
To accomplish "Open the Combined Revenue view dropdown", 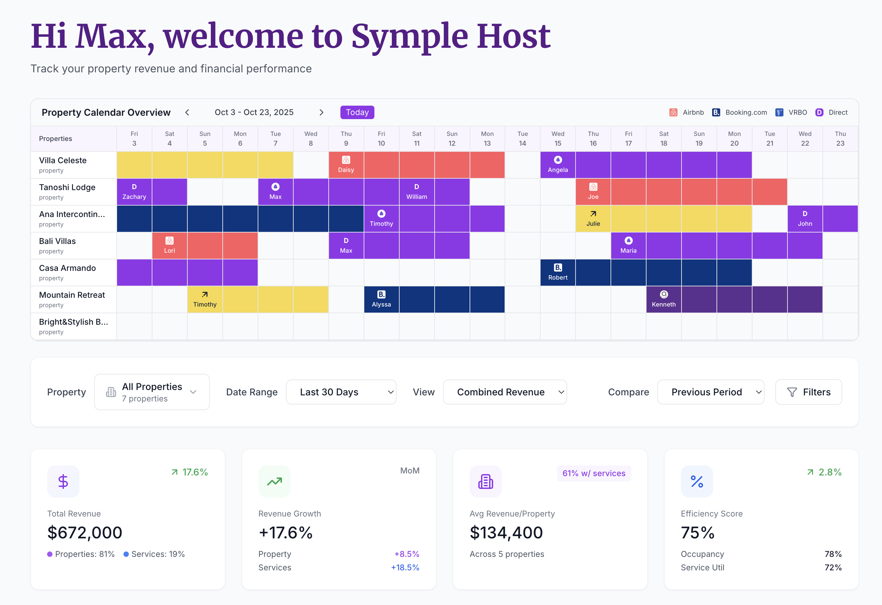I will click(x=505, y=392).
